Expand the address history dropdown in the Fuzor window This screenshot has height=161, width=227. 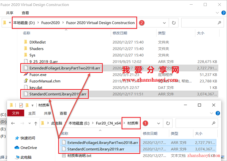(x=164, y=23)
